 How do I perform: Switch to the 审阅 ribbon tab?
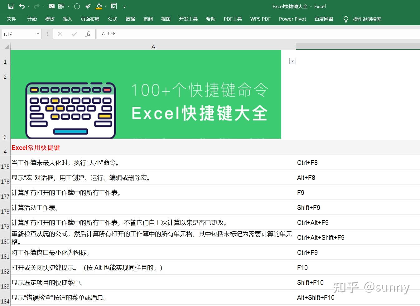click(148, 19)
